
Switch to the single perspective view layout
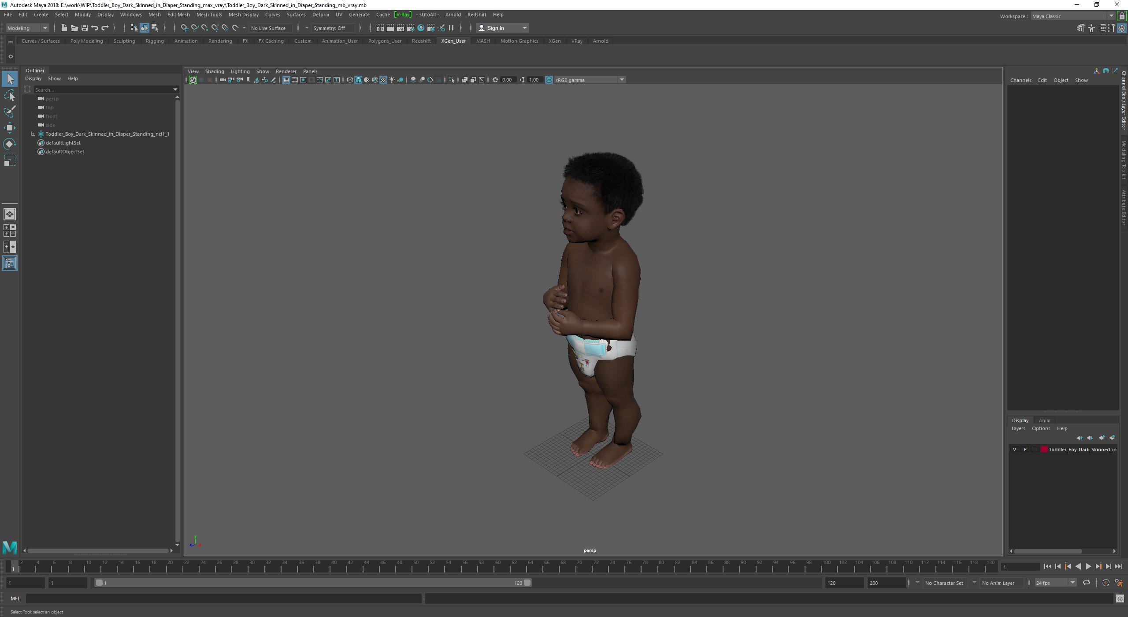(x=10, y=214)
